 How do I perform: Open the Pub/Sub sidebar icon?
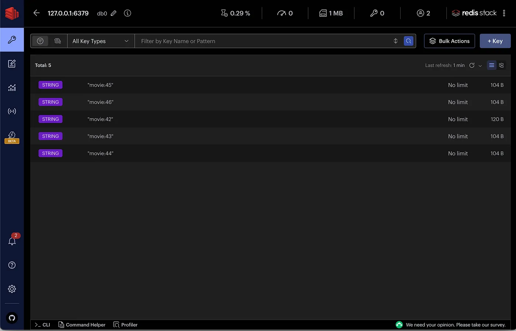pos(12,111)
